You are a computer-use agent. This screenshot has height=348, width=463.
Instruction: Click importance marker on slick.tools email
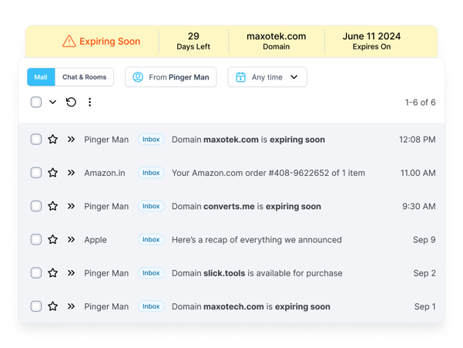click(x=71, y=273)
